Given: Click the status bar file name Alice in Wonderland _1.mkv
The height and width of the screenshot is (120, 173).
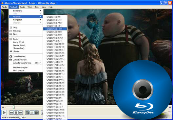Looking at the screenshot, I should 14,118.
